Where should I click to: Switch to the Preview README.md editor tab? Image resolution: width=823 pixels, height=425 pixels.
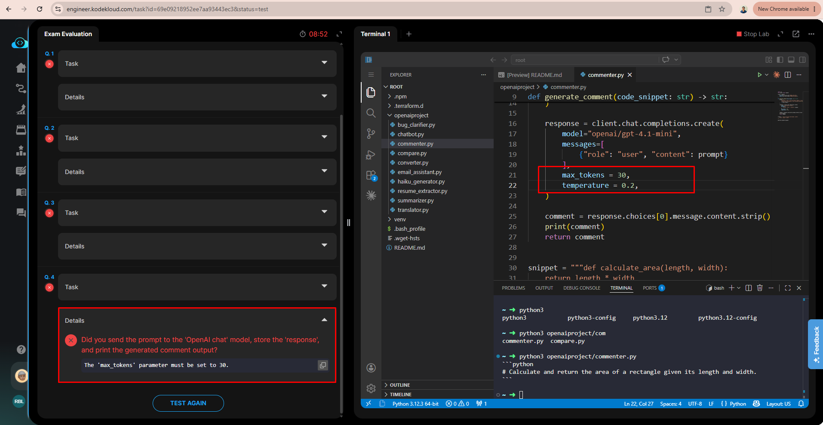point(534,75)
